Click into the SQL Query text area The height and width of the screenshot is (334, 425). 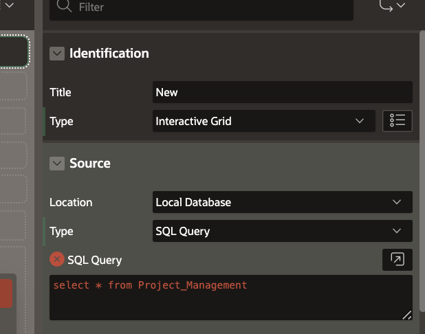coord(231,298)
